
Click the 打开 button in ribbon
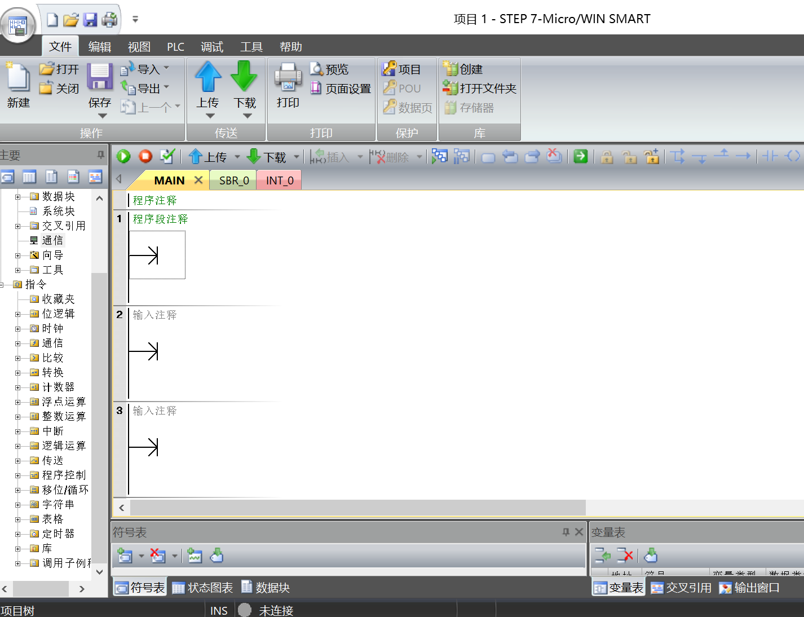click(59, 69)
